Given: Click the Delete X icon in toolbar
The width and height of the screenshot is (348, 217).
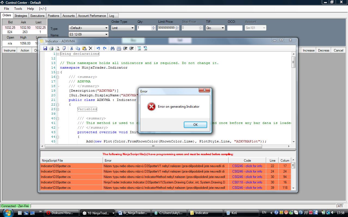Looking at the screenshot, I should (x=91, y=48).
